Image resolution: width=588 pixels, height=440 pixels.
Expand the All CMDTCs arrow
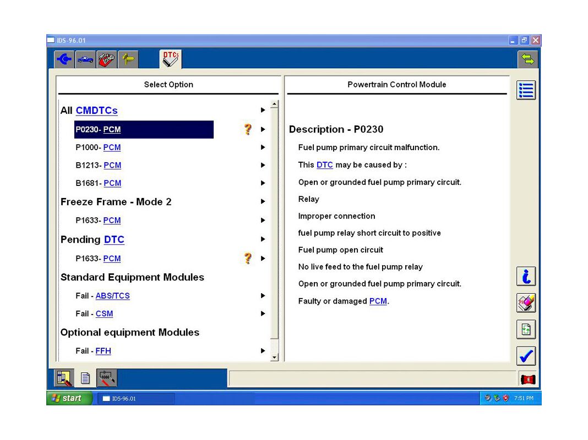tap(263, 110)
